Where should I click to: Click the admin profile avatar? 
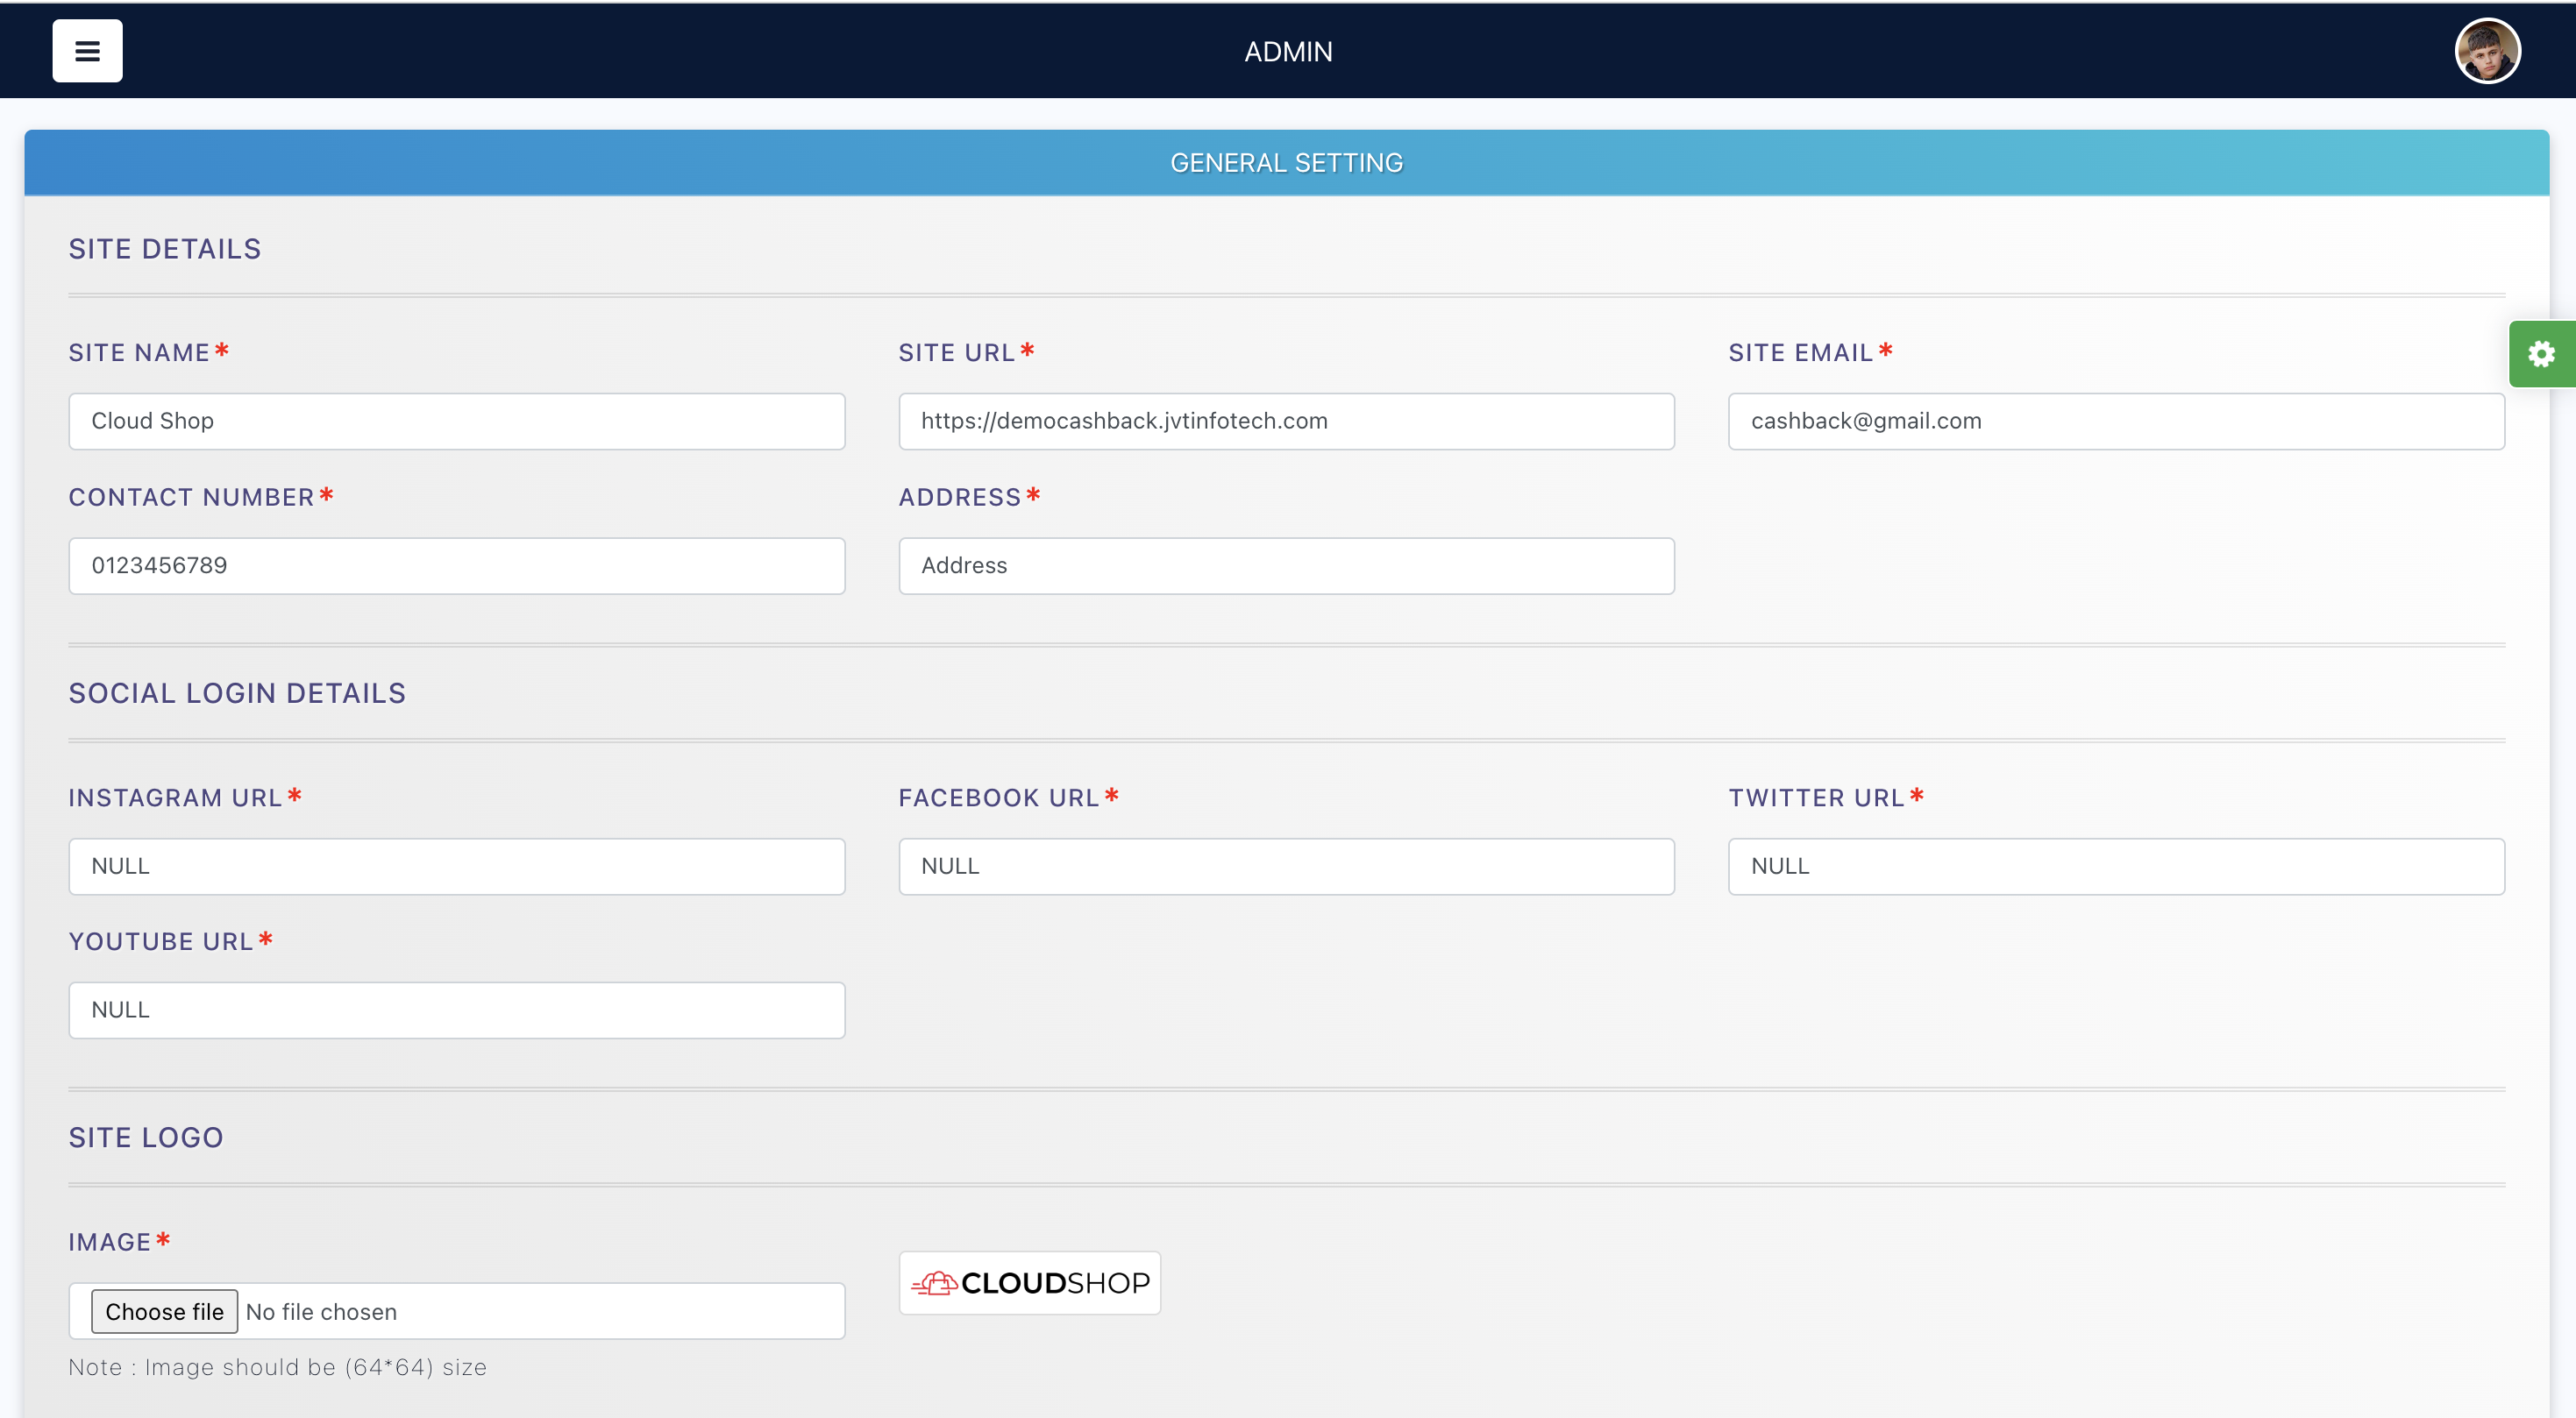point(2487,51)
